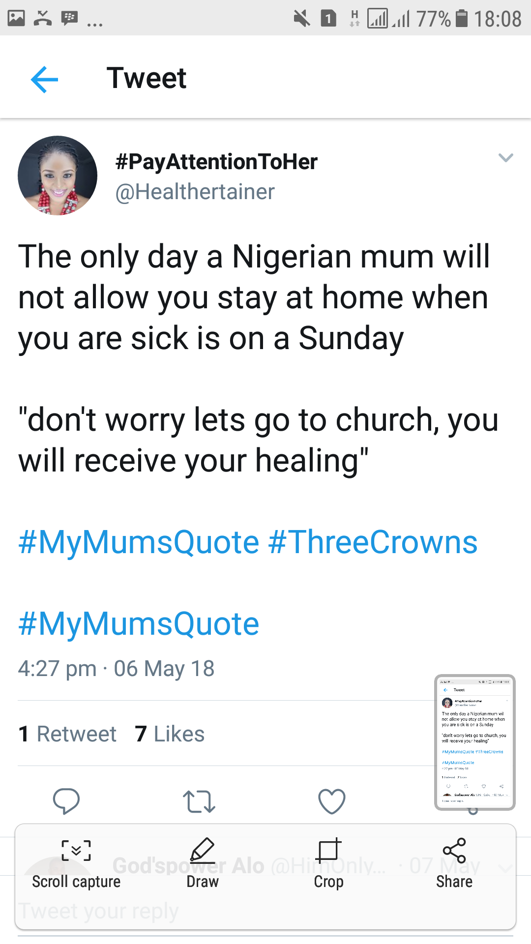Tap the retweet arrows icon
Viewport: 531px width, 944px height.
199,801
